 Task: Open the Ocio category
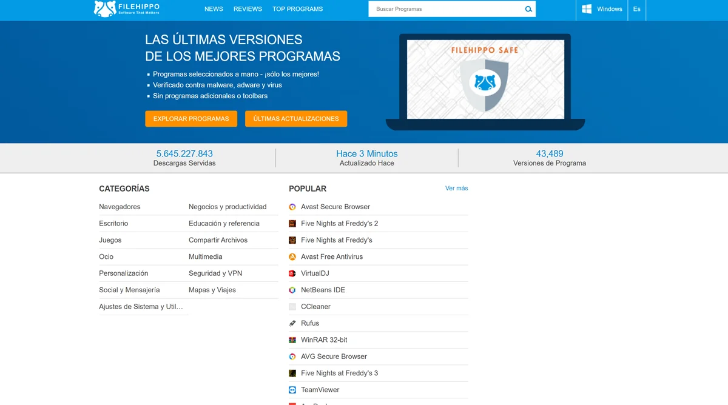pos(106,257)
